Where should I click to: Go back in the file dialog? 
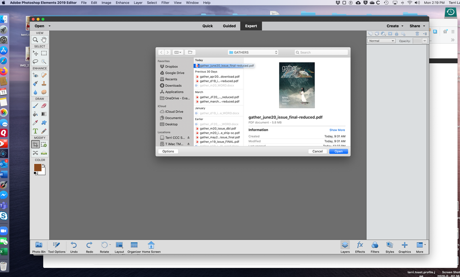(x=161, y=52)
